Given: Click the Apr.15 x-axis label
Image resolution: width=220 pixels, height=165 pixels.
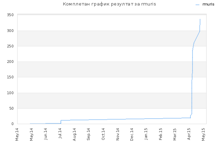Looking at the screenshot, I should point(189,134).
